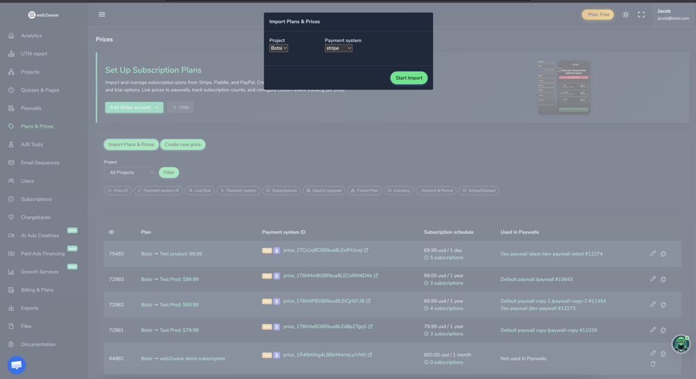This screenshot has height=379, width=696.
Task: Expand the All Projects filter dropdown
Action: (130, 173)
